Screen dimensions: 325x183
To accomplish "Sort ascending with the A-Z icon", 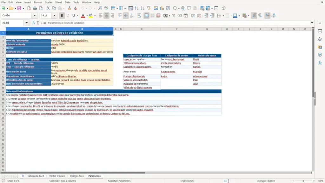I will click(x=136, y=8).
